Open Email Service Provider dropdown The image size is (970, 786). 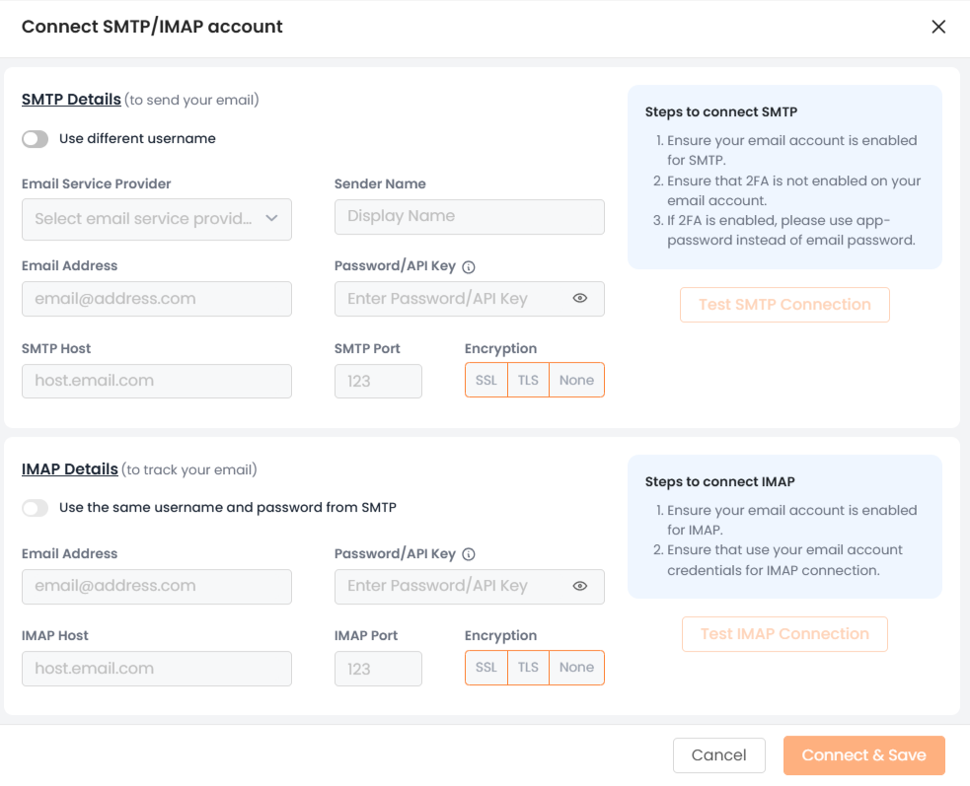(157, 219)
